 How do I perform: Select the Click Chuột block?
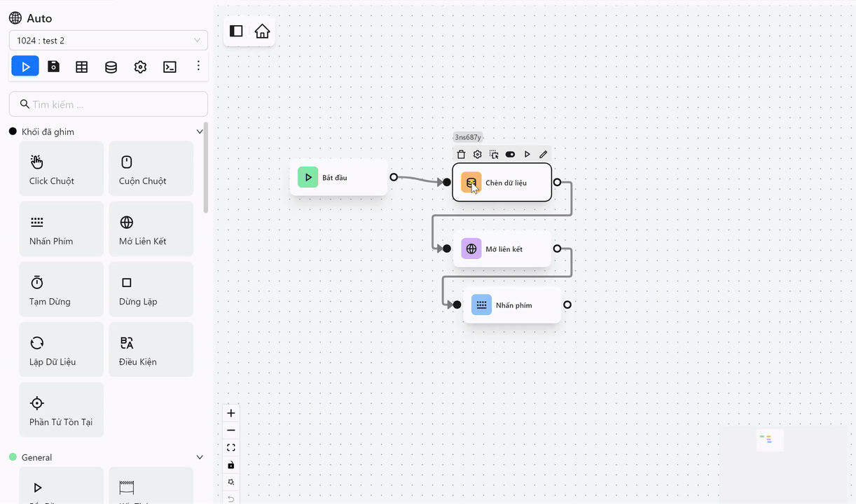coord(62,169)
